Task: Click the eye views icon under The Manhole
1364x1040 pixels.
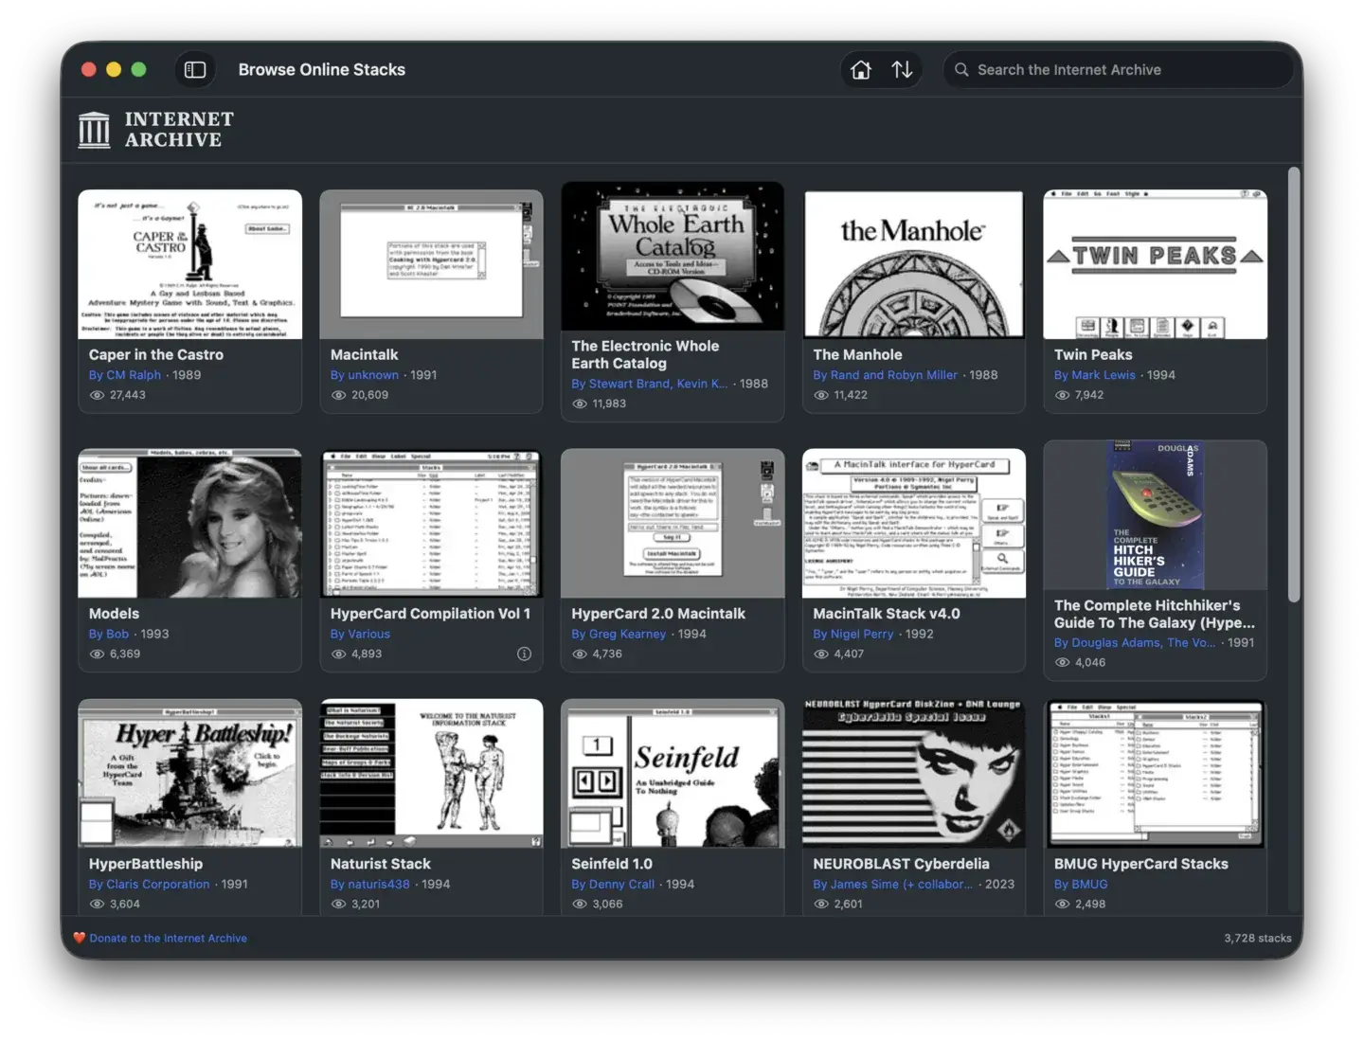Action: pyautogui.click(x=821, y=395)
